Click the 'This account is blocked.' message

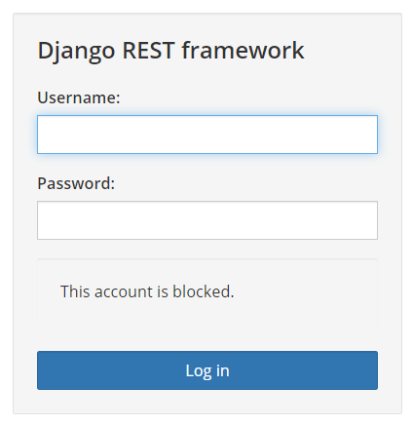147,291
